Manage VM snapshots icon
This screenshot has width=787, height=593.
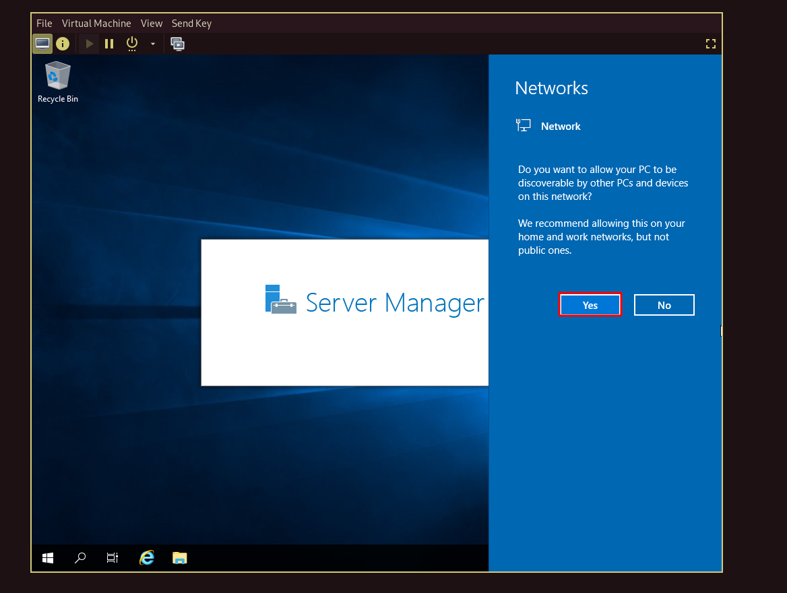point(178,44)
